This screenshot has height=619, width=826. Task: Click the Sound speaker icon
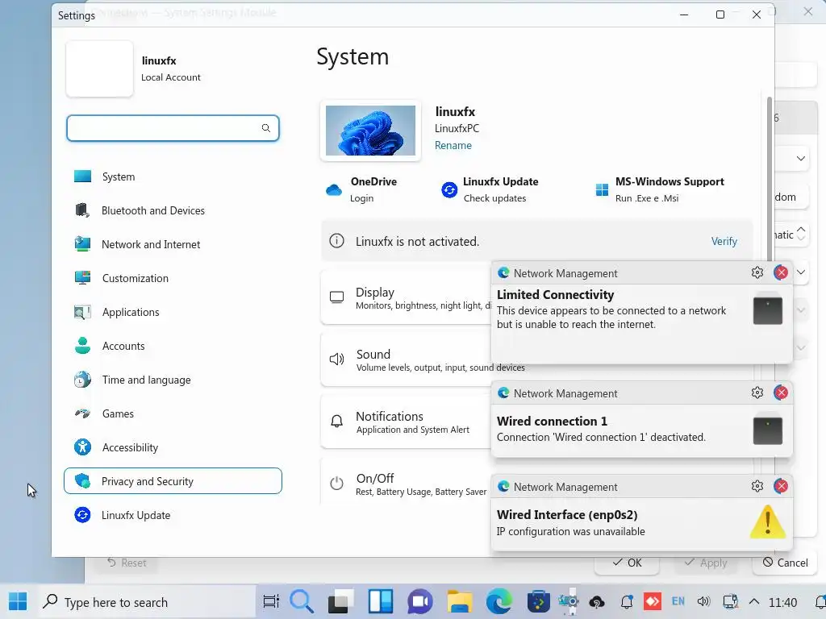point(336,359)
